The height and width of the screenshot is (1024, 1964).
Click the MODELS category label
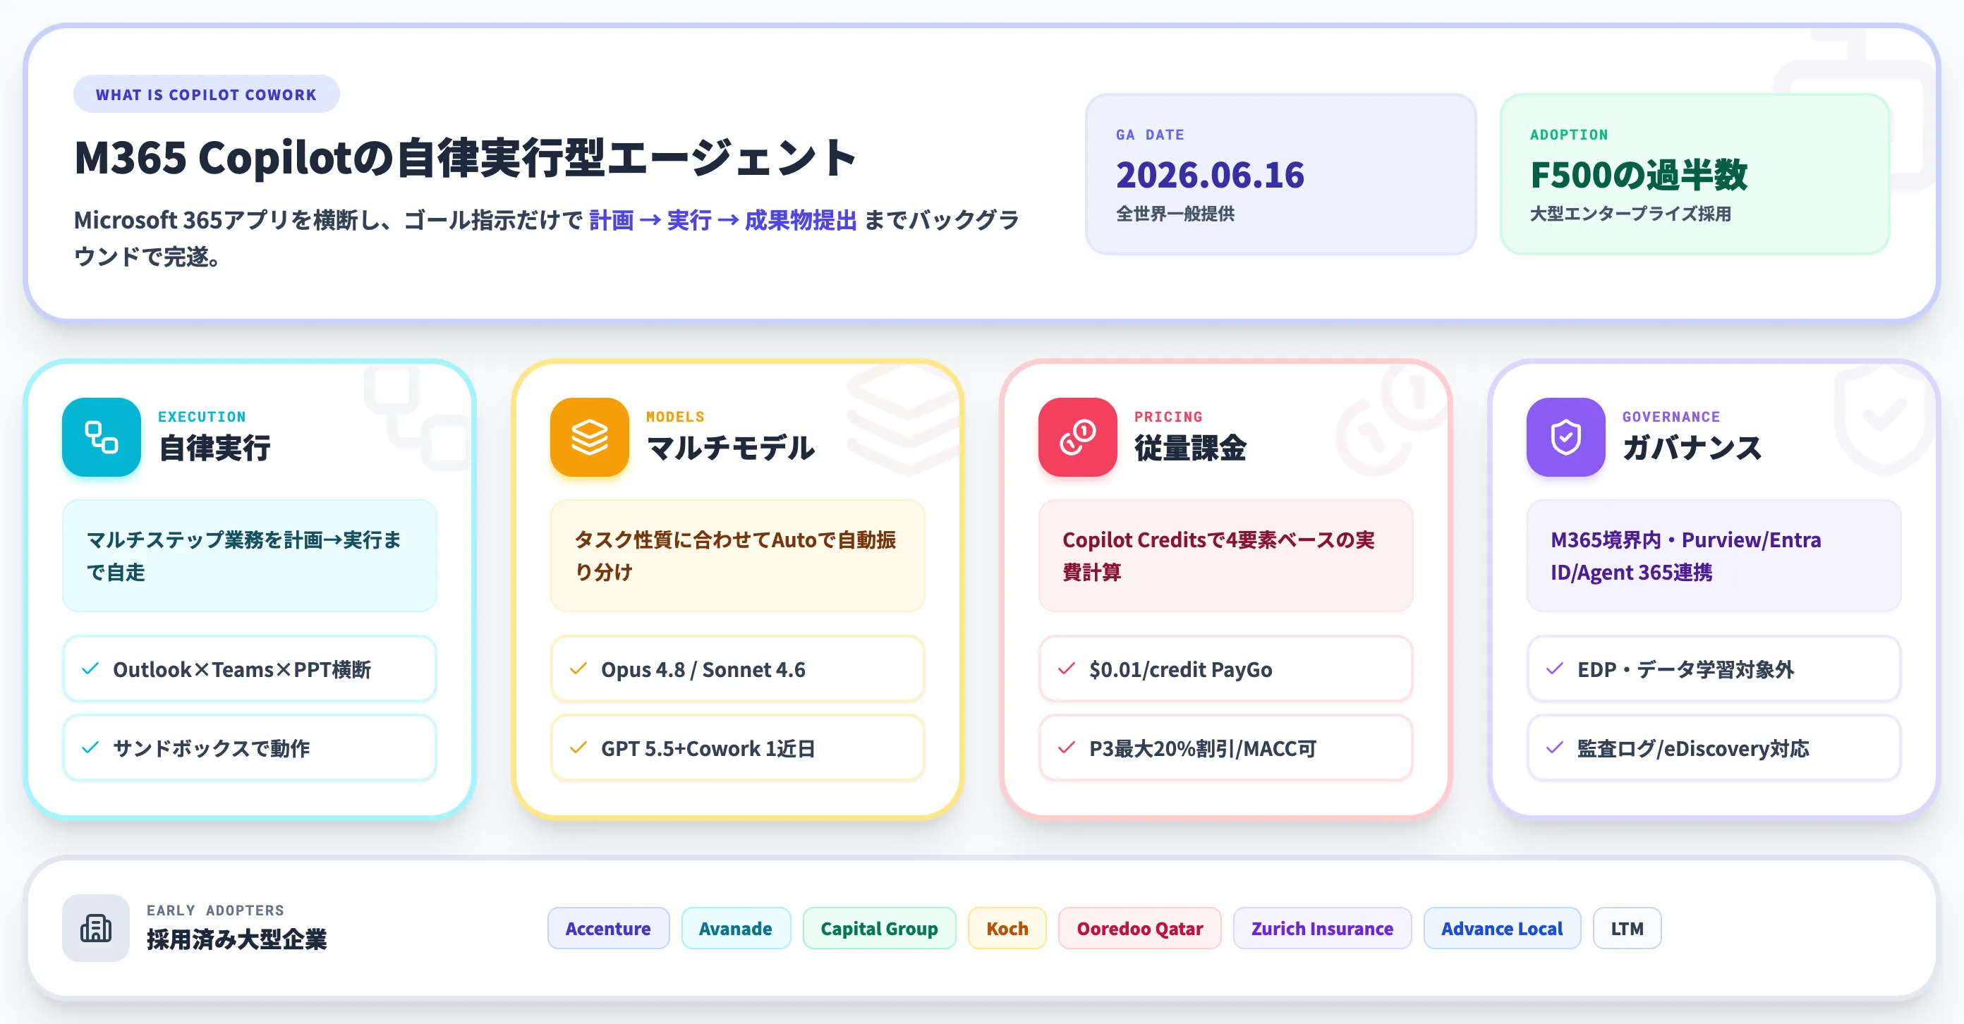(x=676, y=417)
